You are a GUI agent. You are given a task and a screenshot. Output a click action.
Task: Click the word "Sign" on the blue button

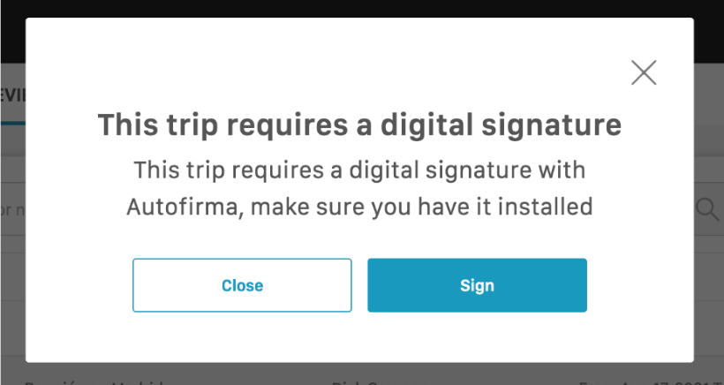477,285
